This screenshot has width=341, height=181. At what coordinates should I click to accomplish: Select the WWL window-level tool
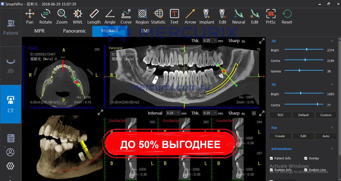(78, 17)
